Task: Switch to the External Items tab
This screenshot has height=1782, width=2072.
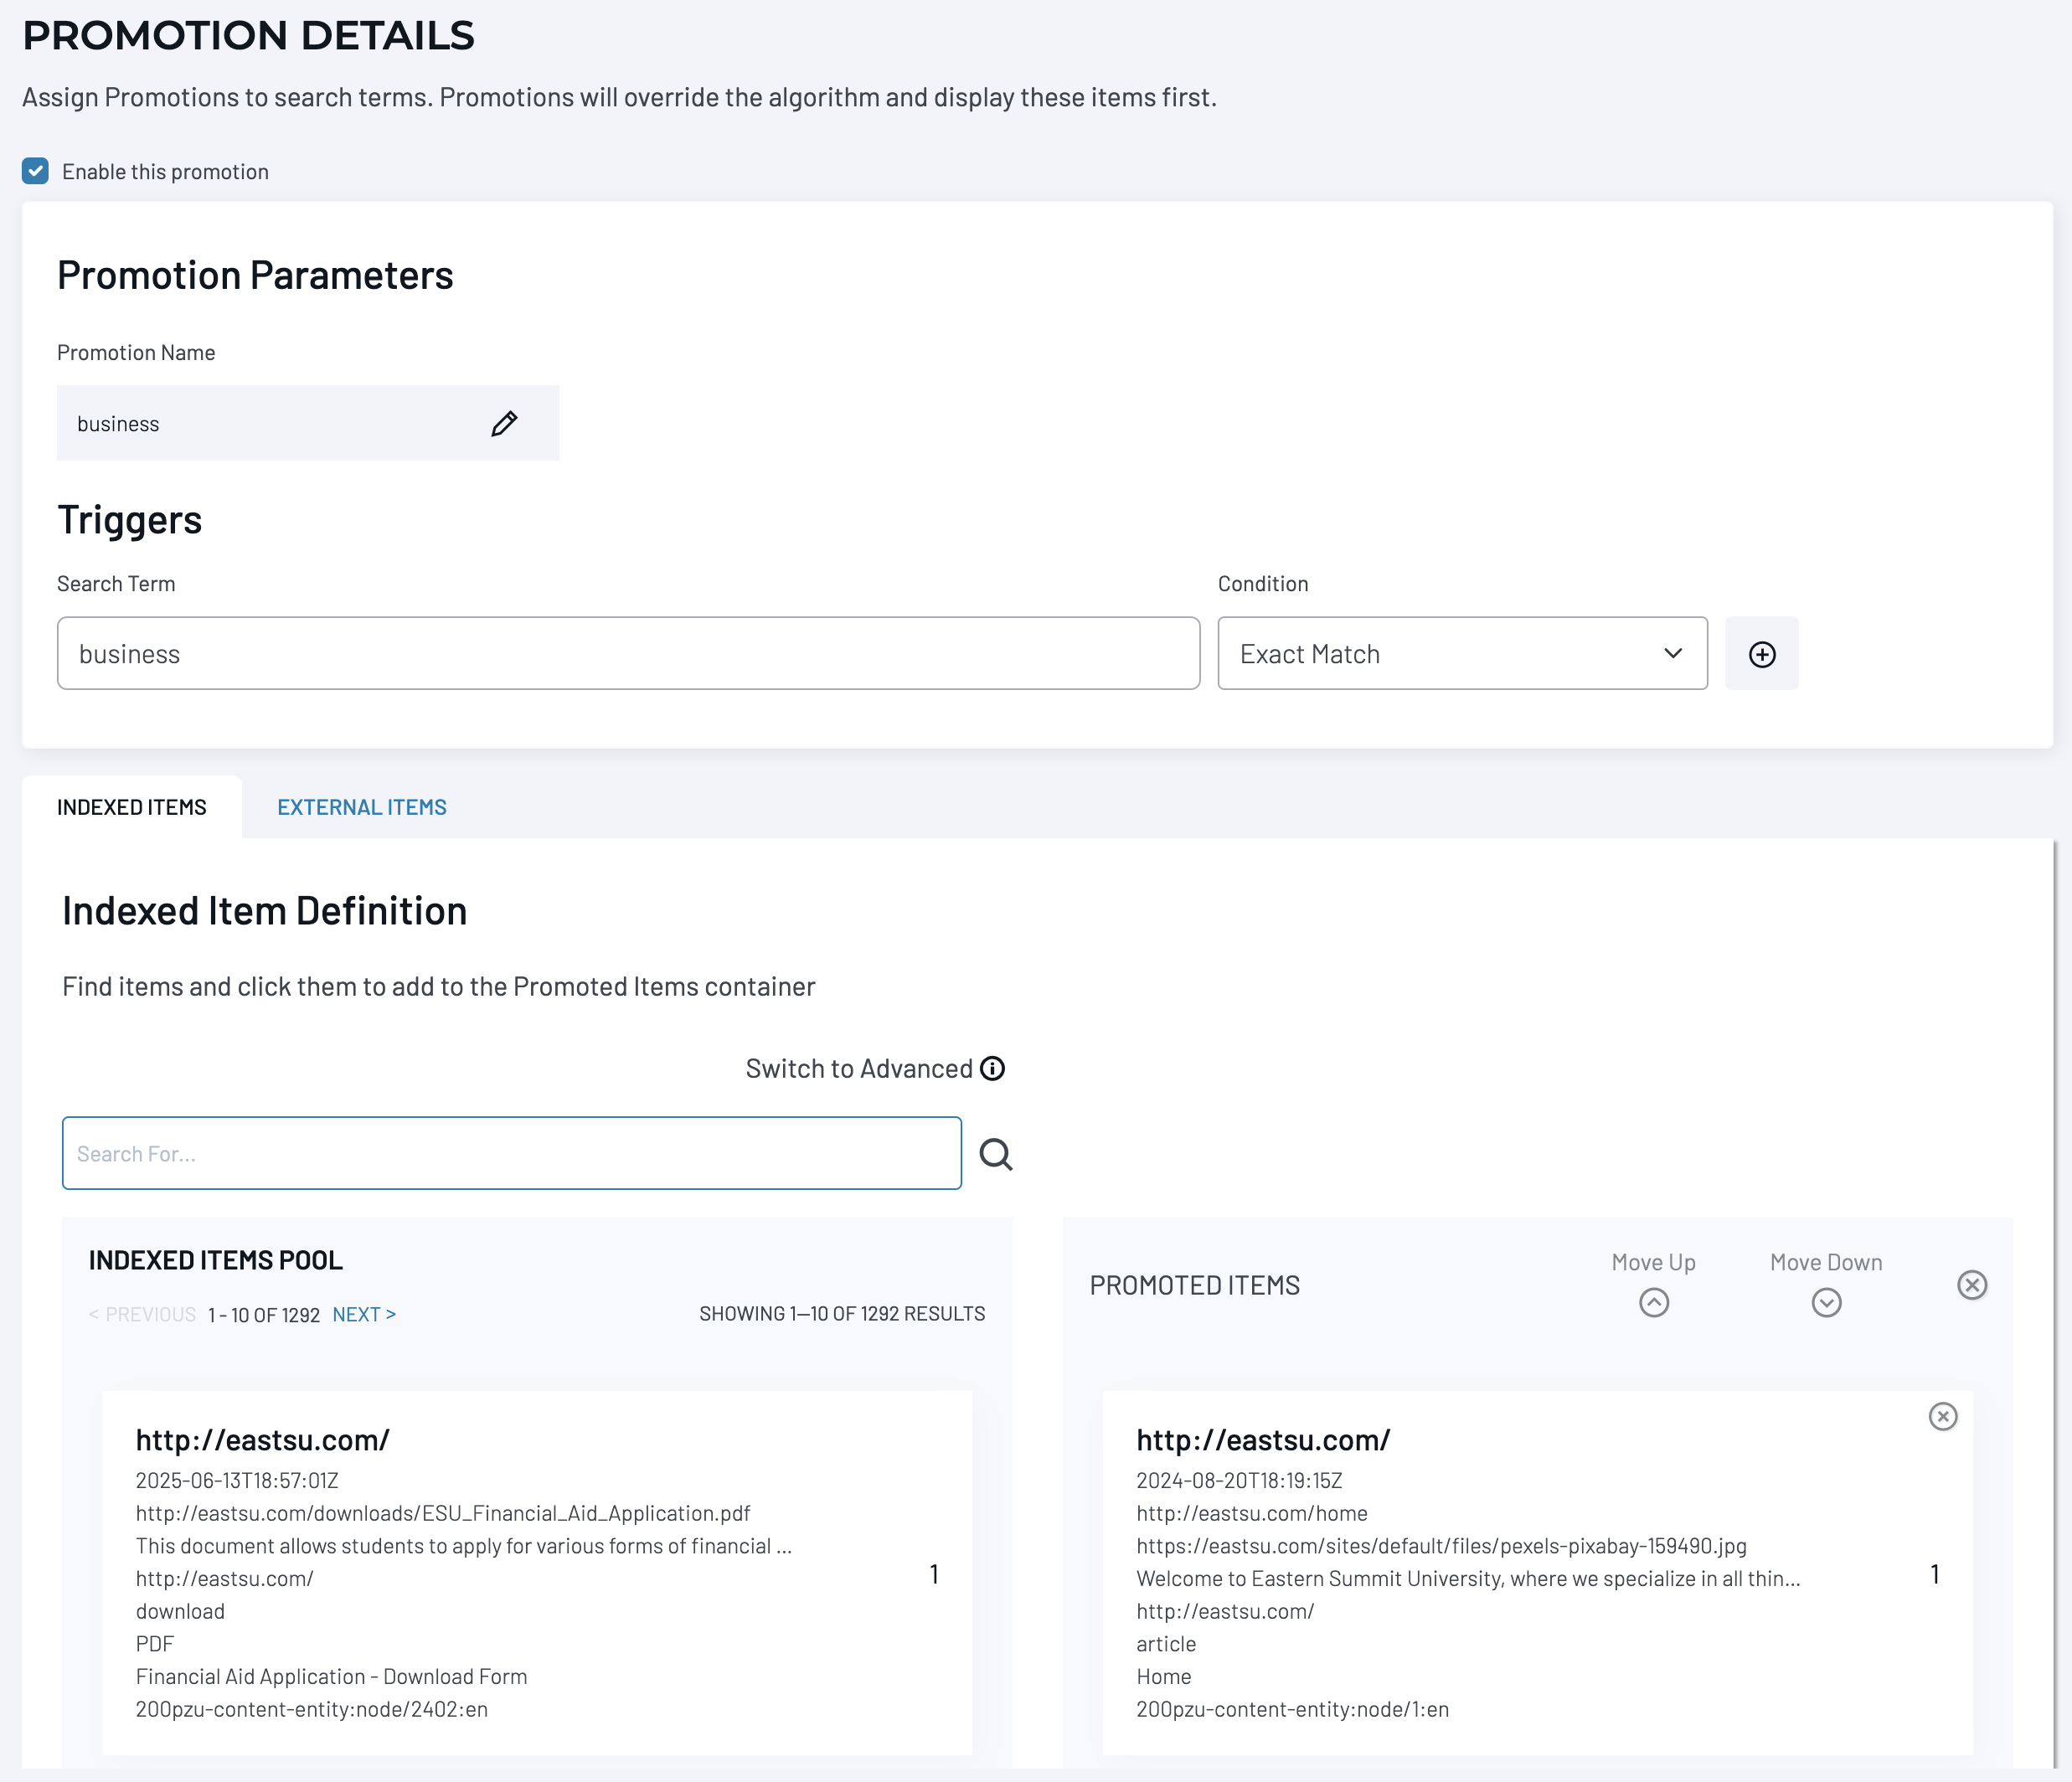Action: [x=361, y=807]
